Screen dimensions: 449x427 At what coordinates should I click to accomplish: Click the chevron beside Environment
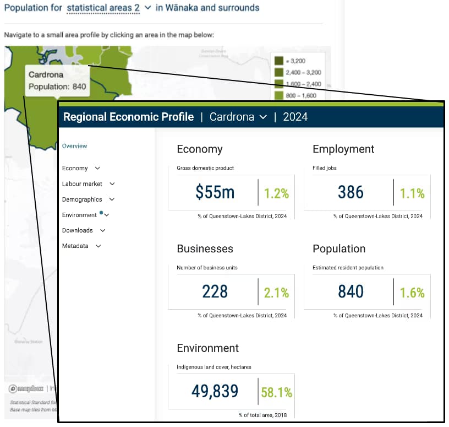pos(107,215)
